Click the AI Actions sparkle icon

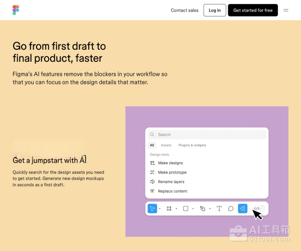243,208
